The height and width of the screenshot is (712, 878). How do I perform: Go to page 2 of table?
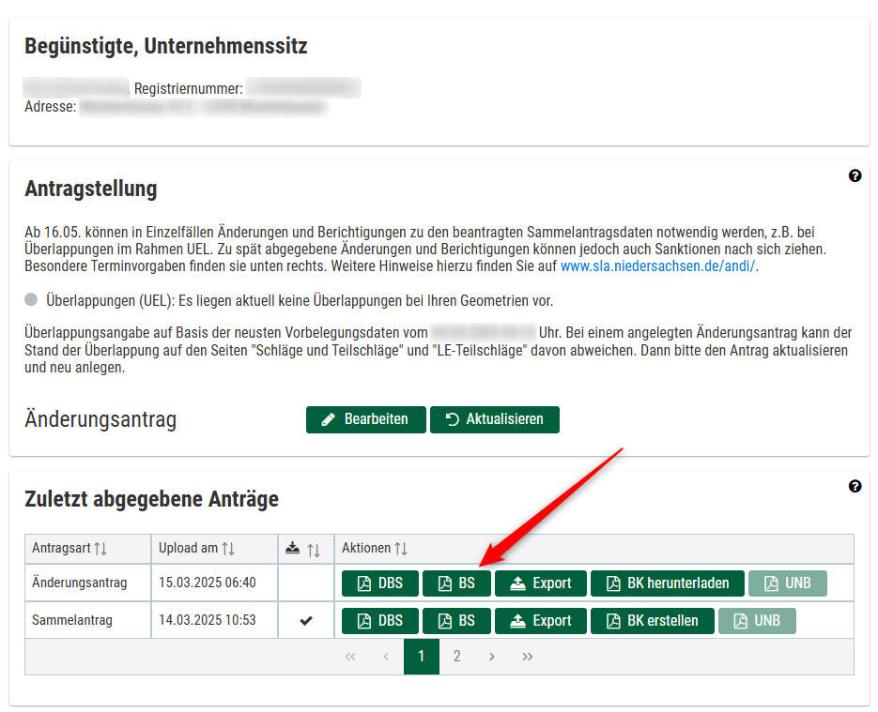tap(457, 657)
